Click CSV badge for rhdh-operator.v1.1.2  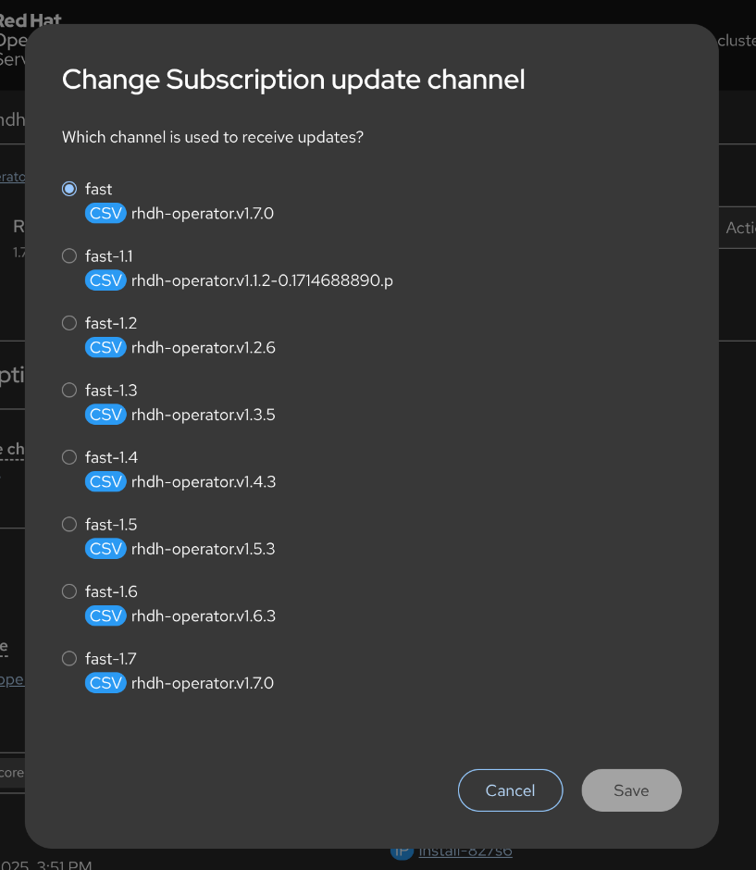105,280
